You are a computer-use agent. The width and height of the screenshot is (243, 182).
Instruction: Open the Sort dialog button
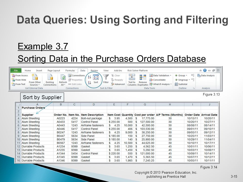(96, 79)
